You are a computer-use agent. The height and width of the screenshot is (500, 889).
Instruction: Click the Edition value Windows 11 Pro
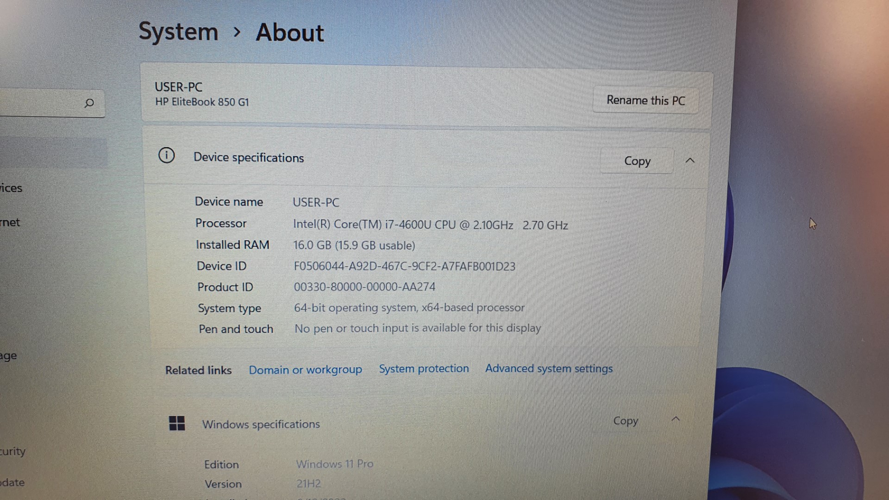coord(334,463)
